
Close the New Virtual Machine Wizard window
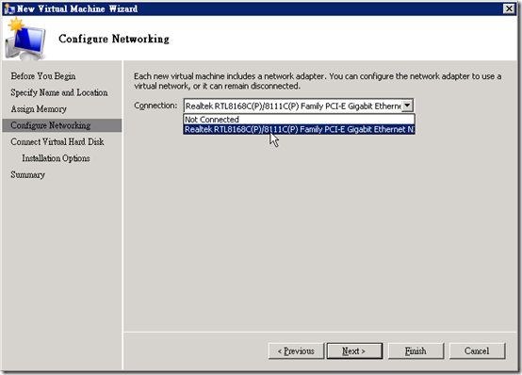[509, 8]
